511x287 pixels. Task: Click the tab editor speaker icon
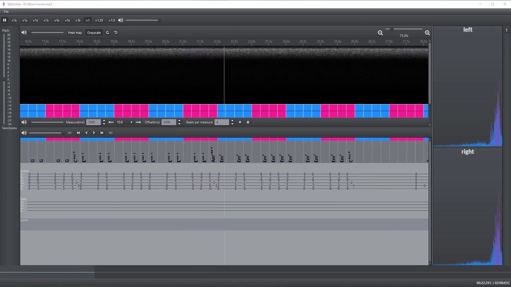coord(24,133)
